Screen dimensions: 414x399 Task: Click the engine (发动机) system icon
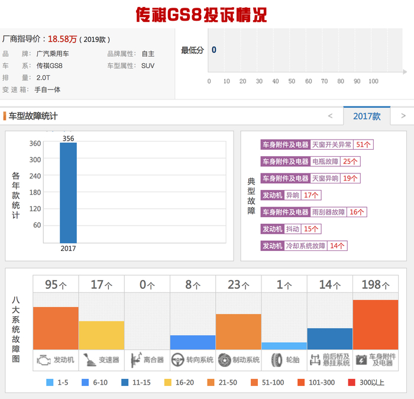[44, 360]
